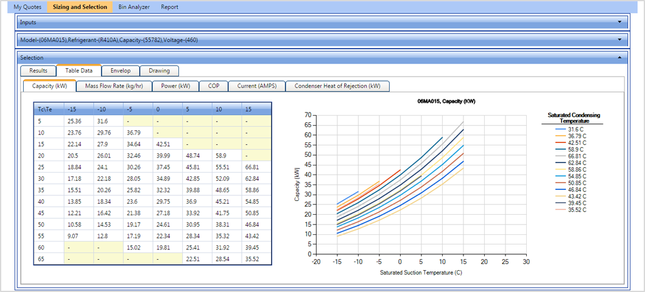Viewport: 645px width, 292px height.
Task: Click the row header for Tc 40
Action: click(49, 201)
